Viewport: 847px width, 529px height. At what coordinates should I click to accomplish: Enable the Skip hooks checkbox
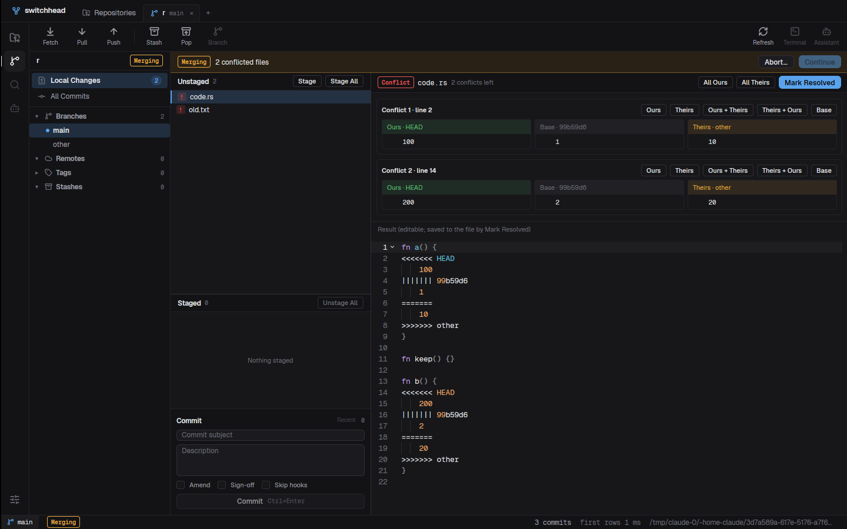pyautogui.click(x=266, y=485)
